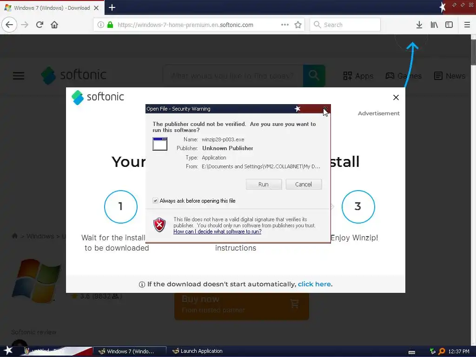
Task: Open the Start button star icon
Action: [7, 350]
